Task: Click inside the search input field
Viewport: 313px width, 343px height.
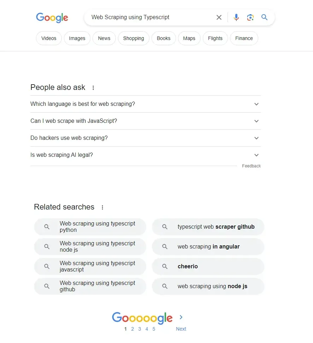Action: (152, 17)
